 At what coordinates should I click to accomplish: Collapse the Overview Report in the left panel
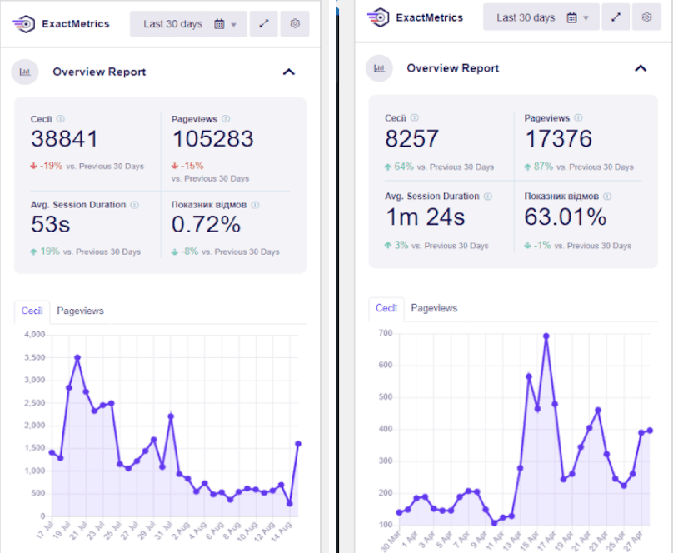point(289,72)
